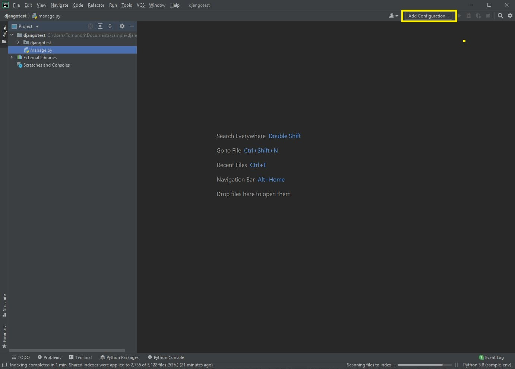The width and height of the screenshot is (515, 369).
Task: Expand the djangotest subfolder
Action: tap(18, 42)
